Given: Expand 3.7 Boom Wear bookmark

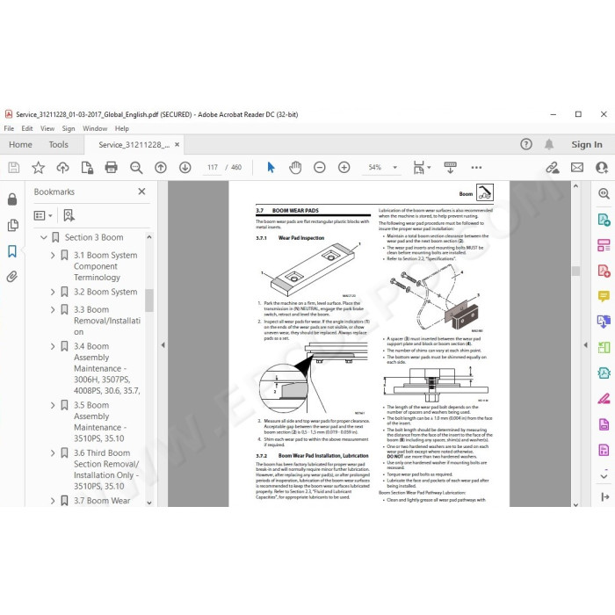Looking at the screenshot, I should 53,501.
